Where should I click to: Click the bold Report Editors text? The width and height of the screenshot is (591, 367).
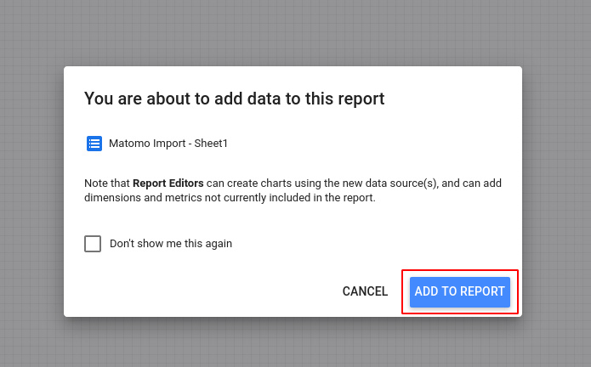[x=168, y=183]
